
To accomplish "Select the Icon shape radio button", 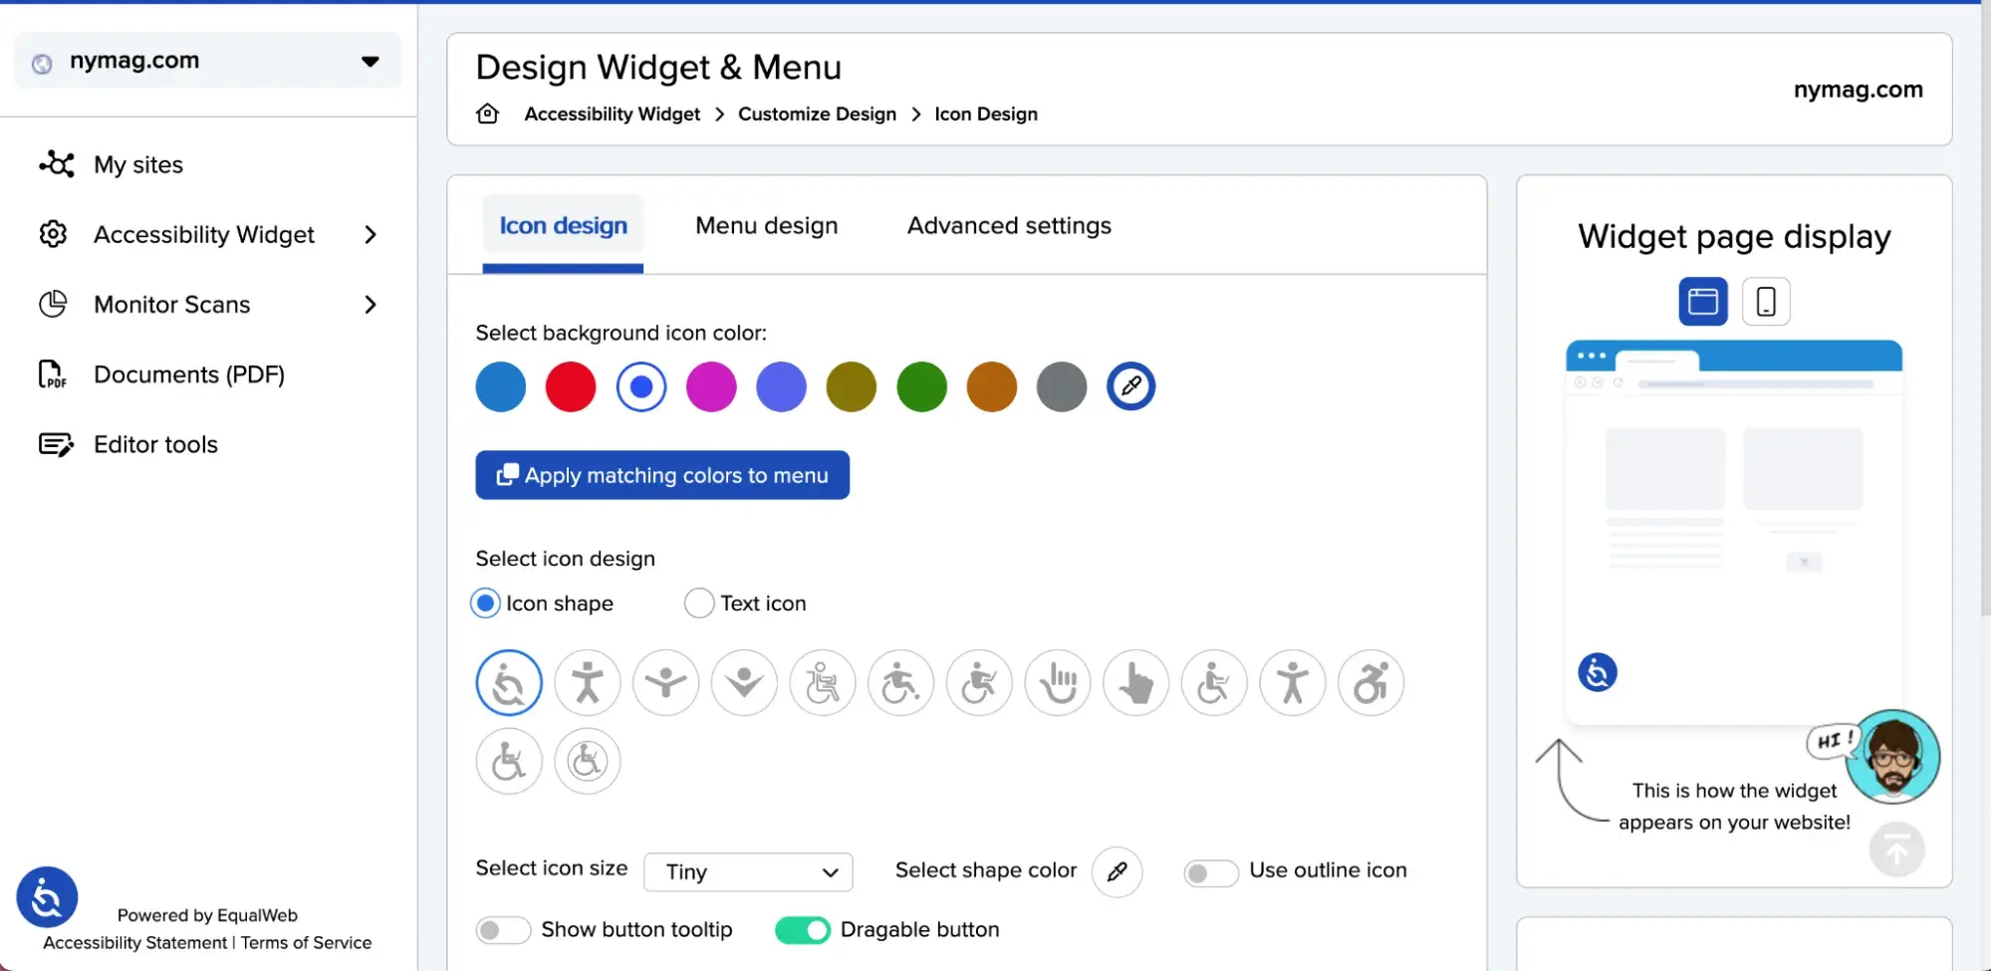I will [485, 604].
